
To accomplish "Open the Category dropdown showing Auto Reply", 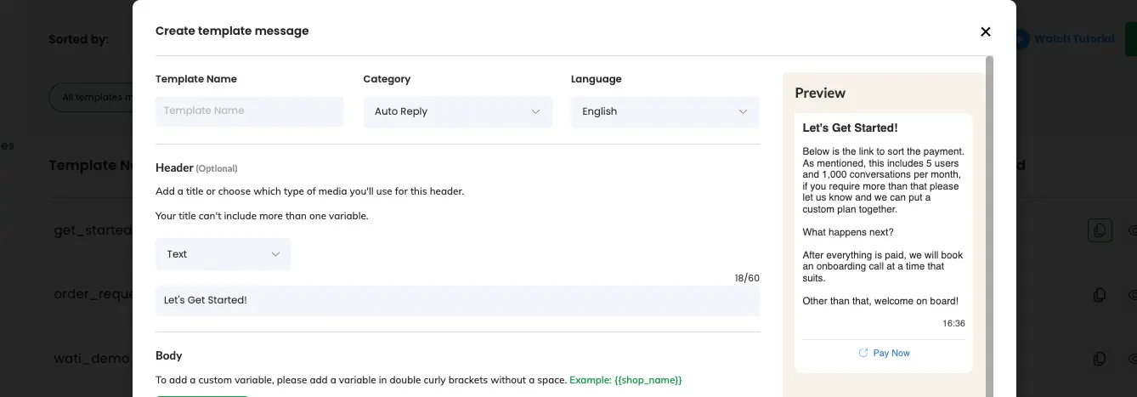I will pos(457,111).
